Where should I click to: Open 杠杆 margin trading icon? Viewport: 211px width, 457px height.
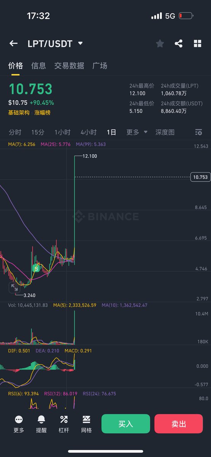pos(64,420)
